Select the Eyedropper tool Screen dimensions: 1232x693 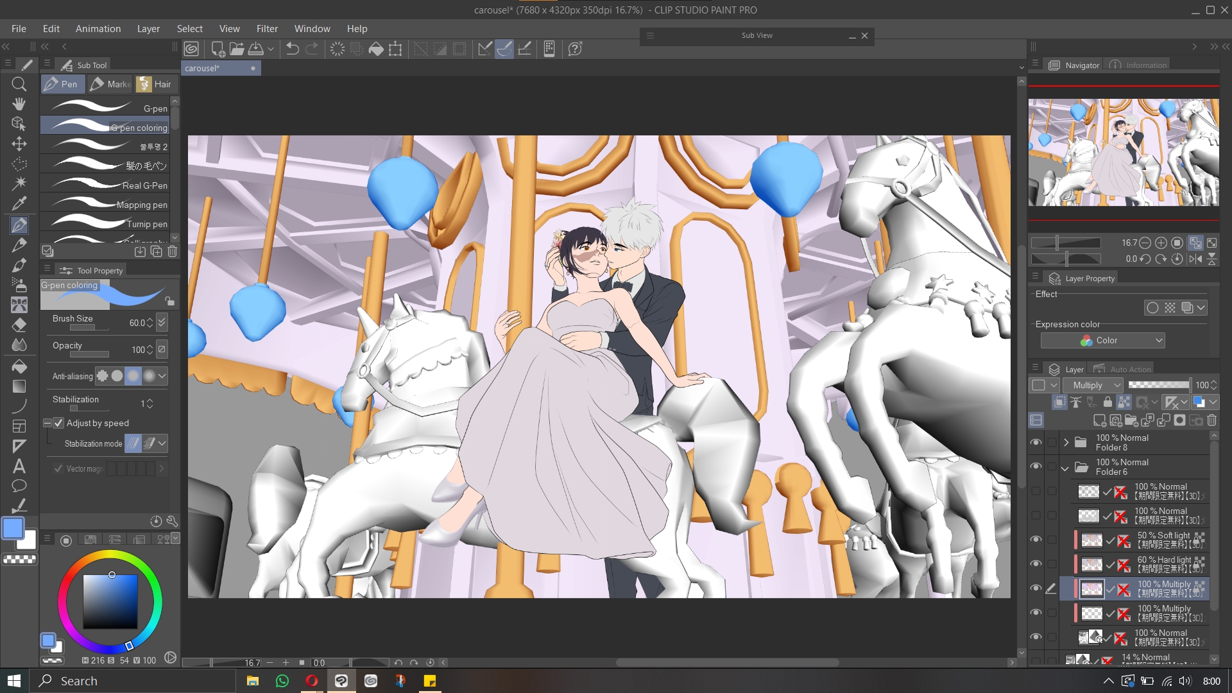(x=19, y=203)
